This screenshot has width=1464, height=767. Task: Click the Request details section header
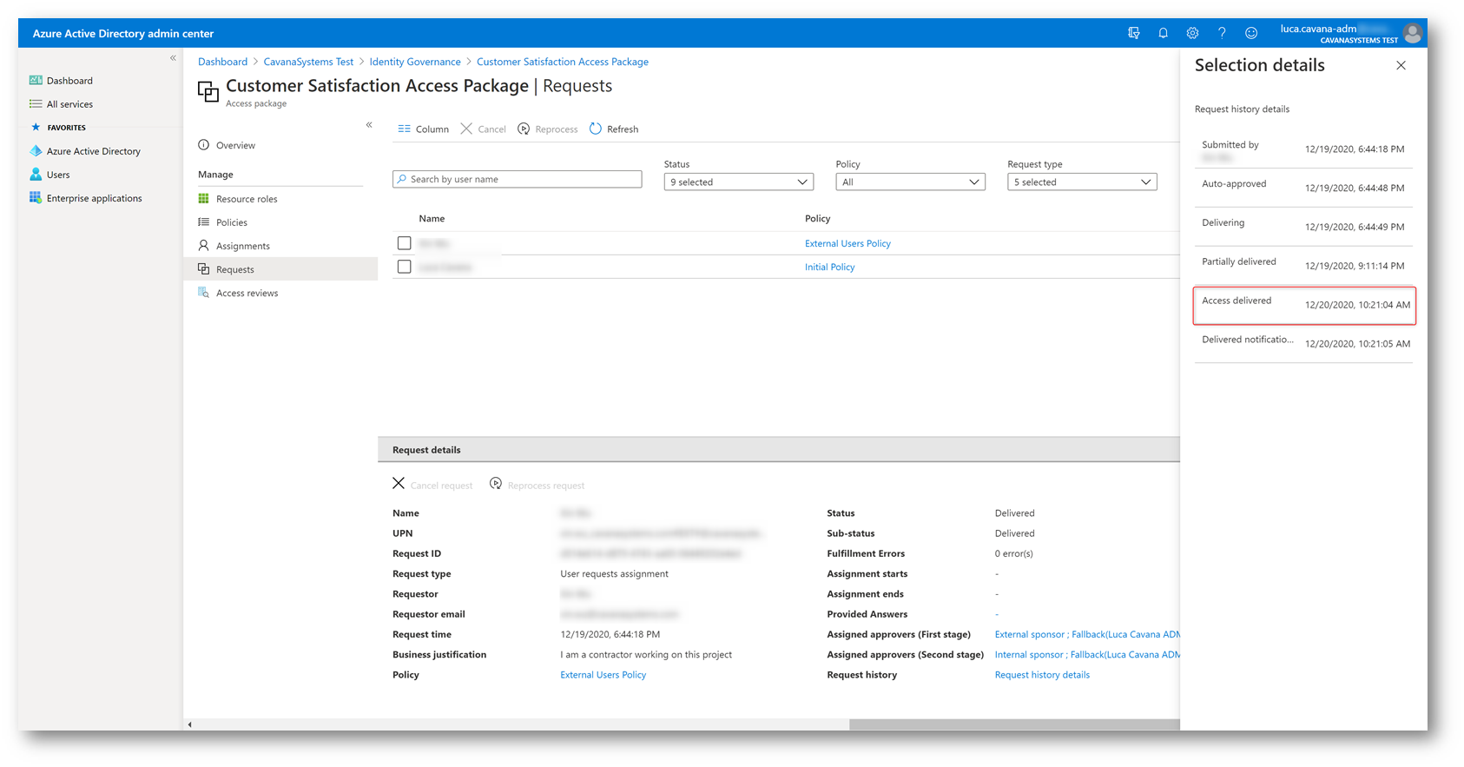(779, 449)
